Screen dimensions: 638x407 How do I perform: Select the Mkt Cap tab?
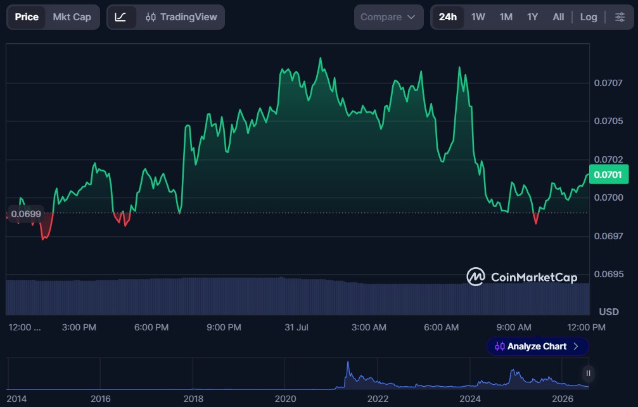[x=72, y=17]
